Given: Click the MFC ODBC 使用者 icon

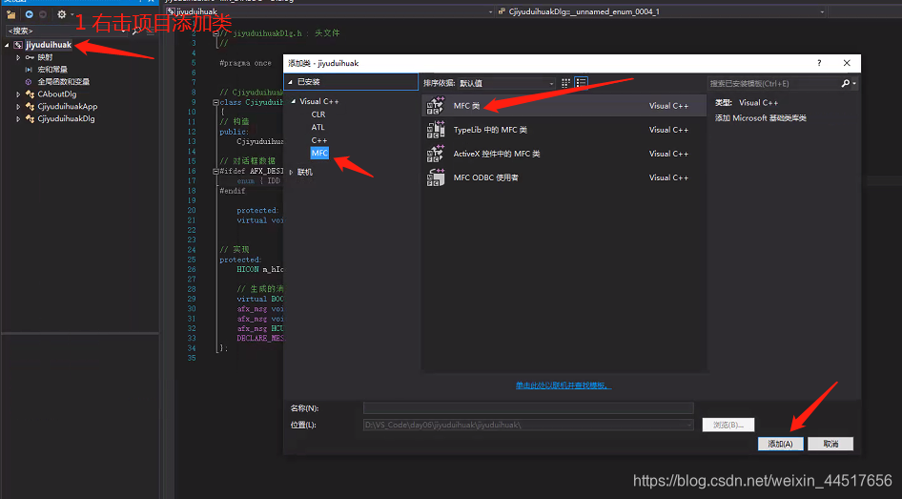Looking at the screenshot, I should tap(436, 177).
